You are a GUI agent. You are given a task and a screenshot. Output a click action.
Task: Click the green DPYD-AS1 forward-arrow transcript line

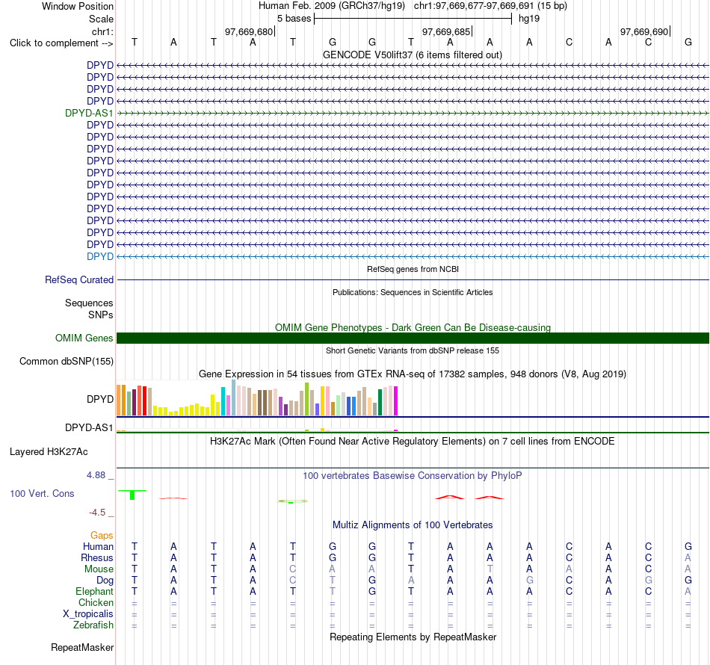point(413,113)
